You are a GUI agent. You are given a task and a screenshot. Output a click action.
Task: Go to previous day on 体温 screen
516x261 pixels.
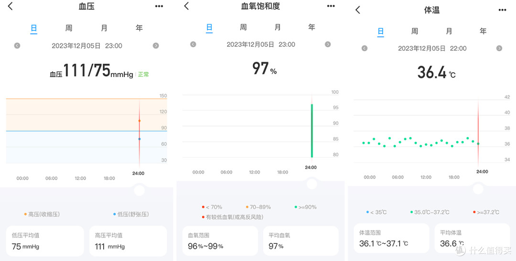[x=364, y=48]
